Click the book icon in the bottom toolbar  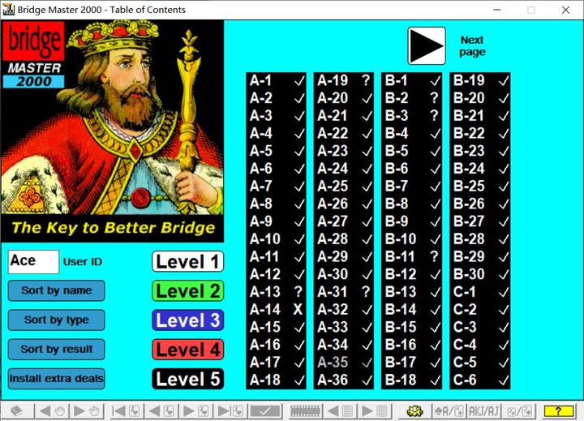17,411
